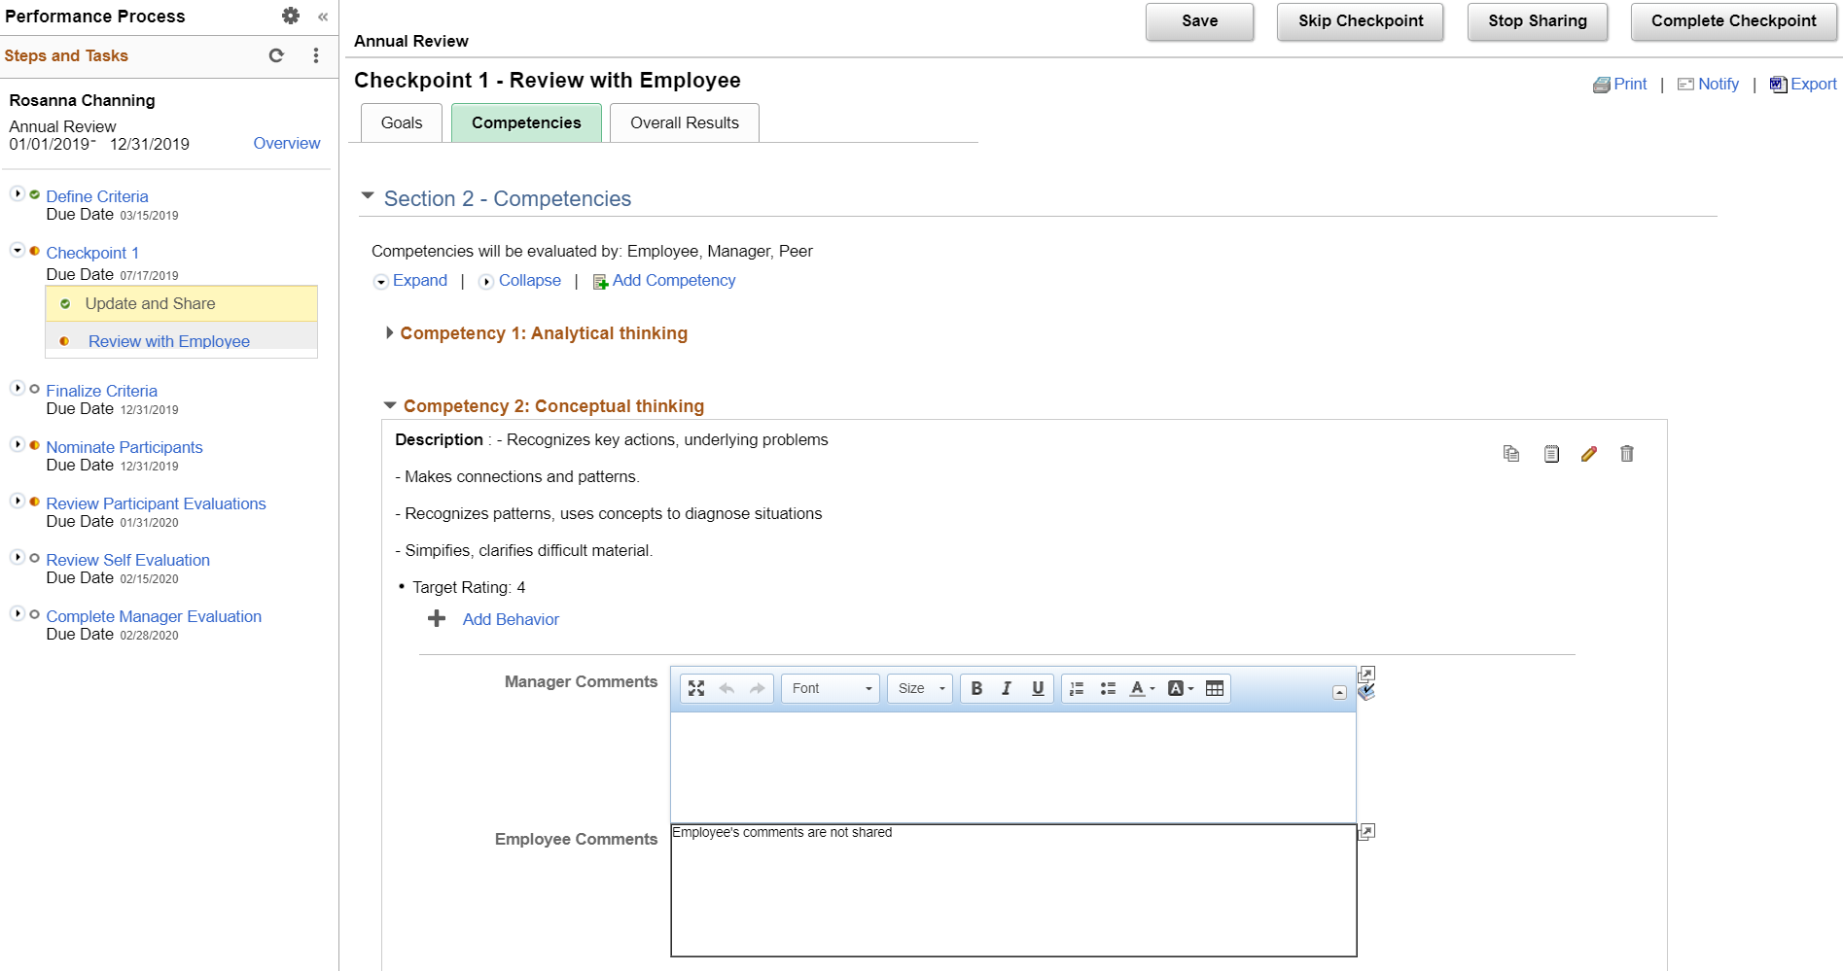The height and width of the screenshot is (971, 1843).
Task: Click the Add Behavior link
Action: click(511, 619)
